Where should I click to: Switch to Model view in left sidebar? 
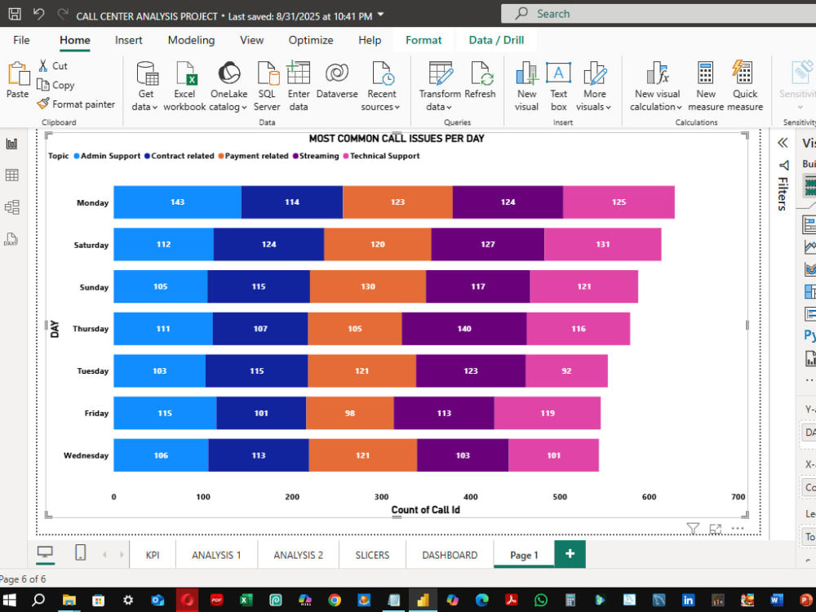(12, 207)
